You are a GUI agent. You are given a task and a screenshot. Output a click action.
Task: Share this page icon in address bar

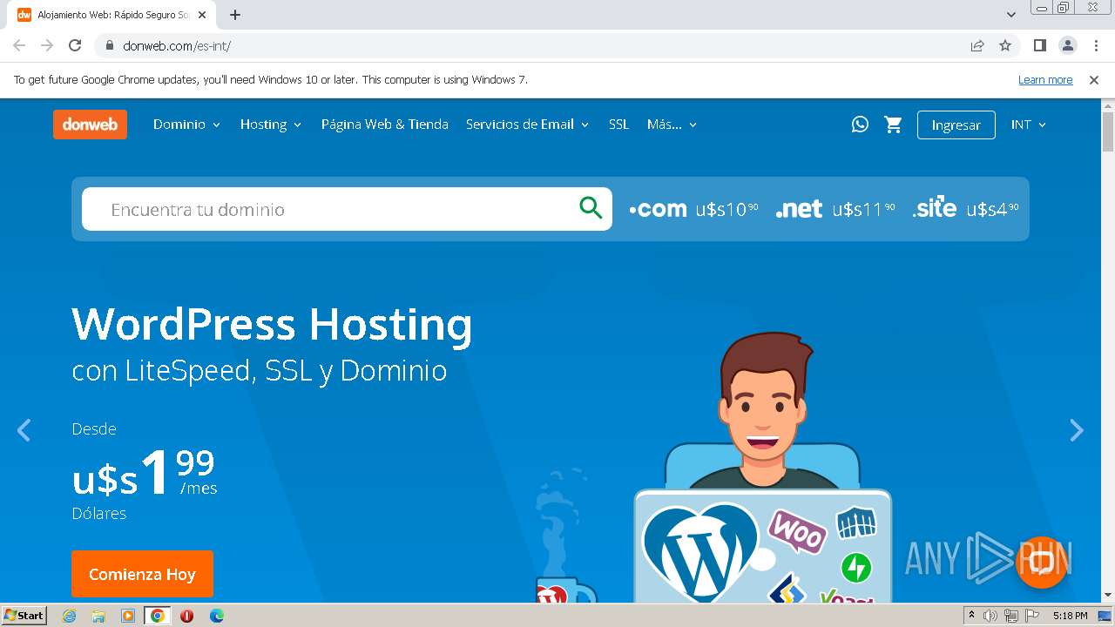click(x=977, y=45)
